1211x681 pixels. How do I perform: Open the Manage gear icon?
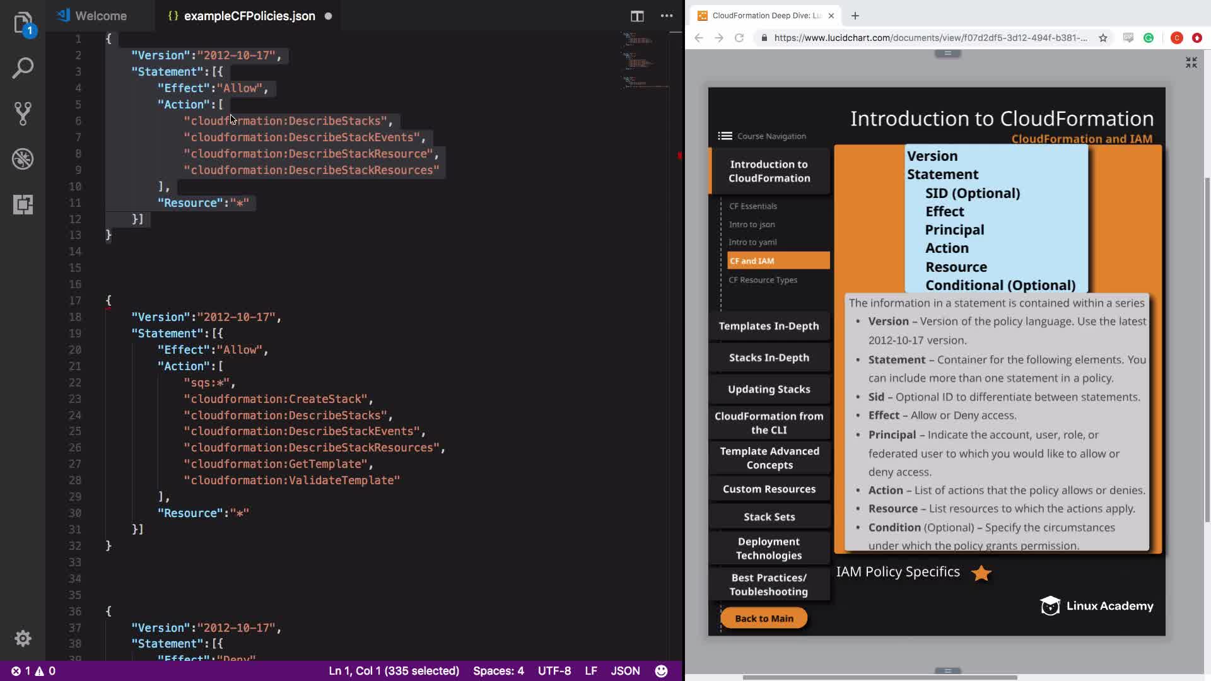point(23,638)
